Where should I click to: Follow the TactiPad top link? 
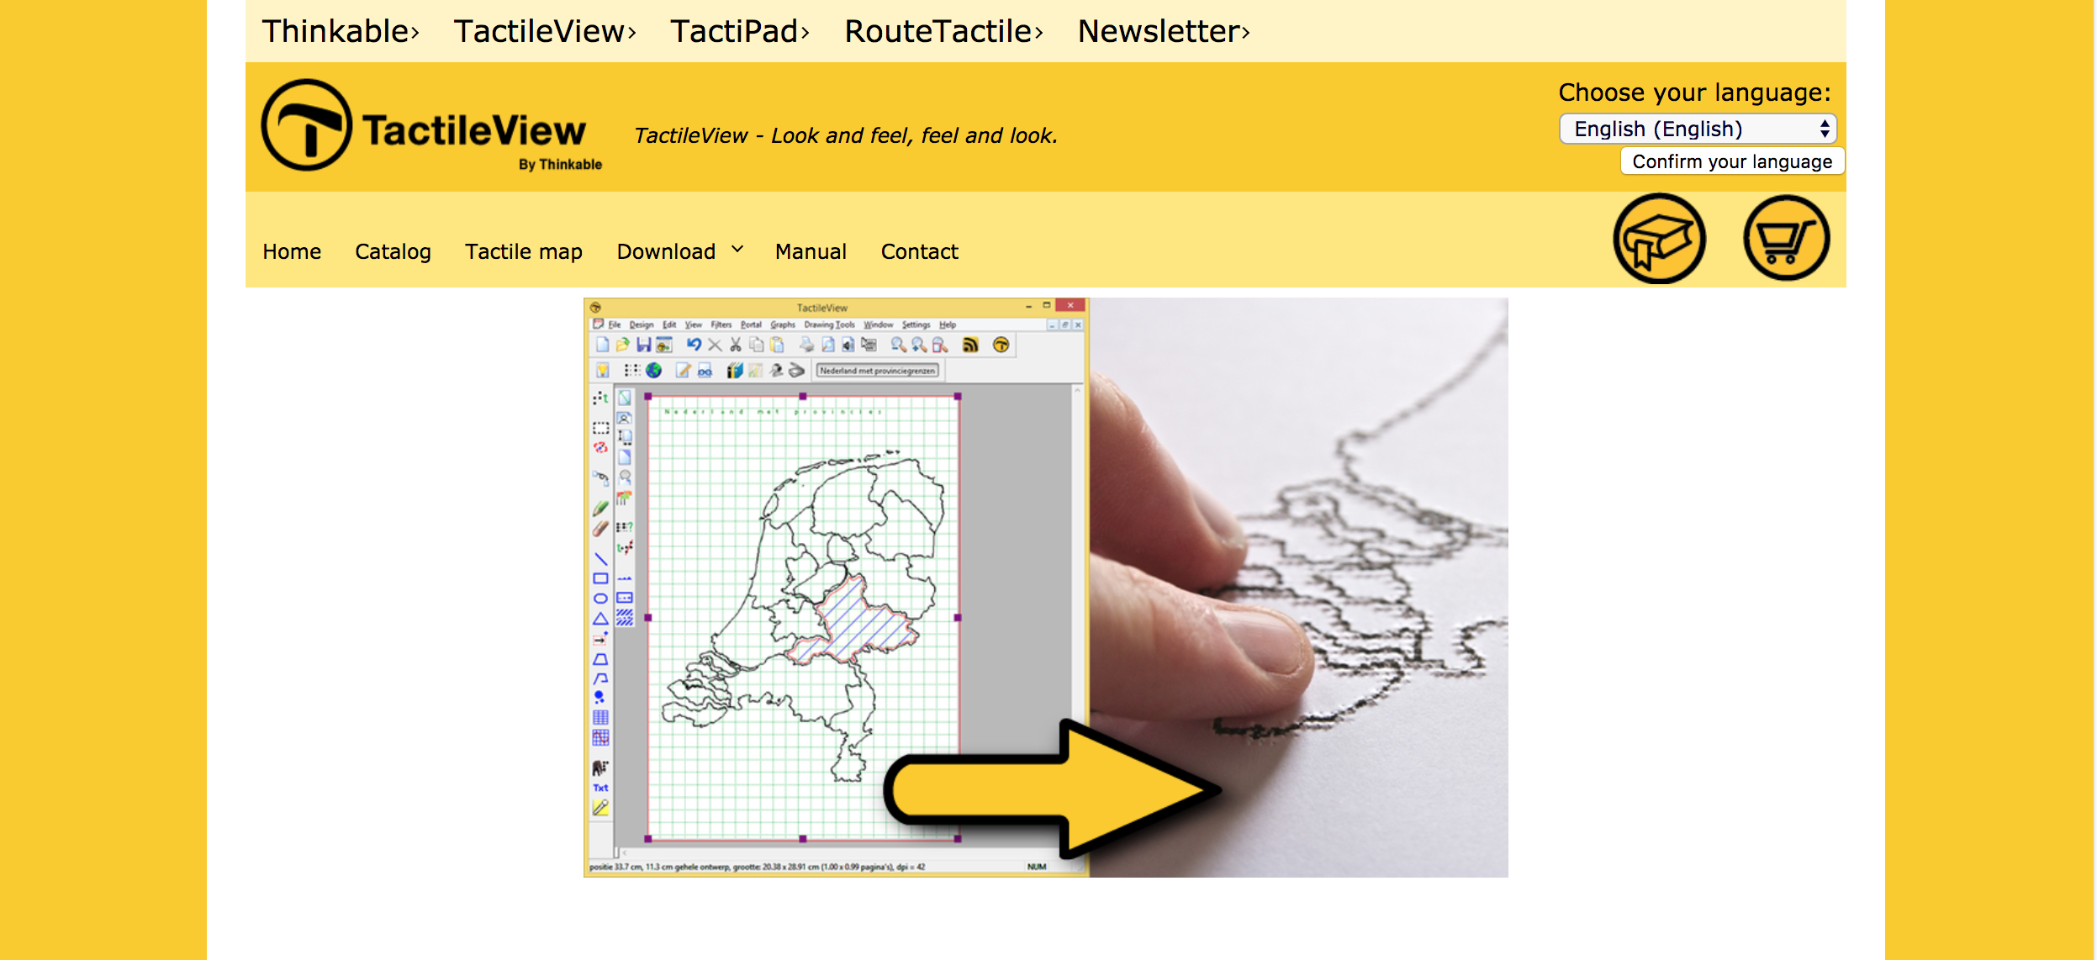(740, 31)
